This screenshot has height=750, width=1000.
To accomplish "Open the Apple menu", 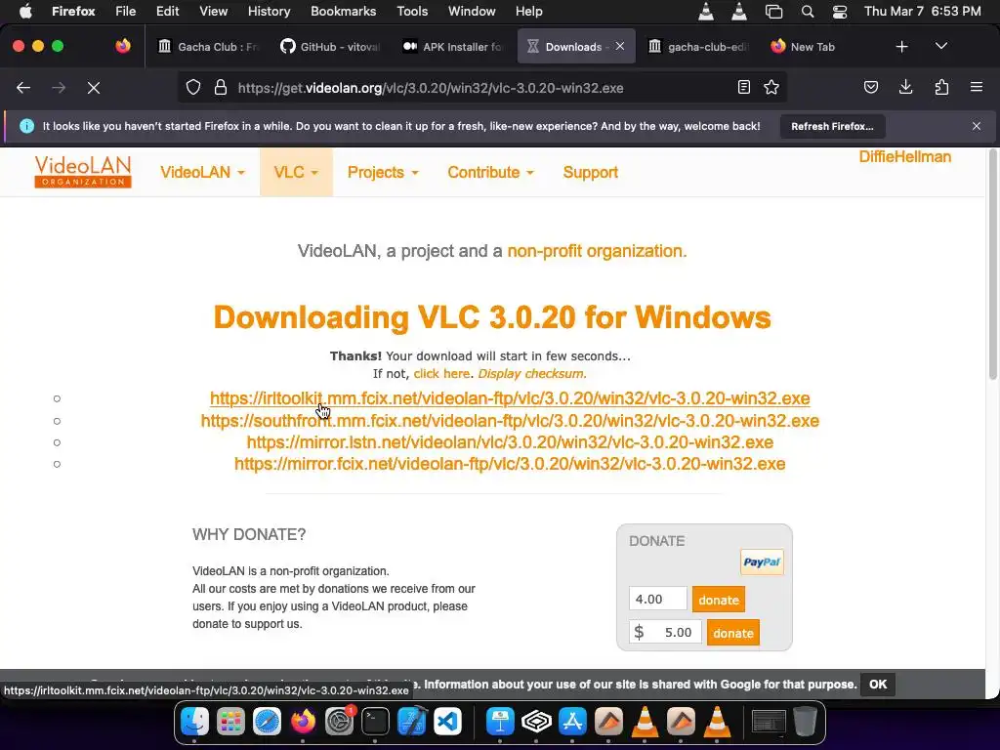I will pos(25,12).
